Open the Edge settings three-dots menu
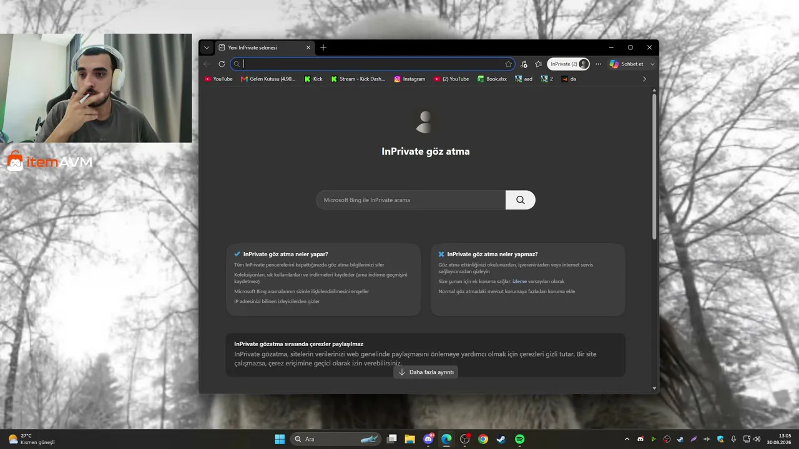This screenshot has width=799, height=449. [598, 64]
